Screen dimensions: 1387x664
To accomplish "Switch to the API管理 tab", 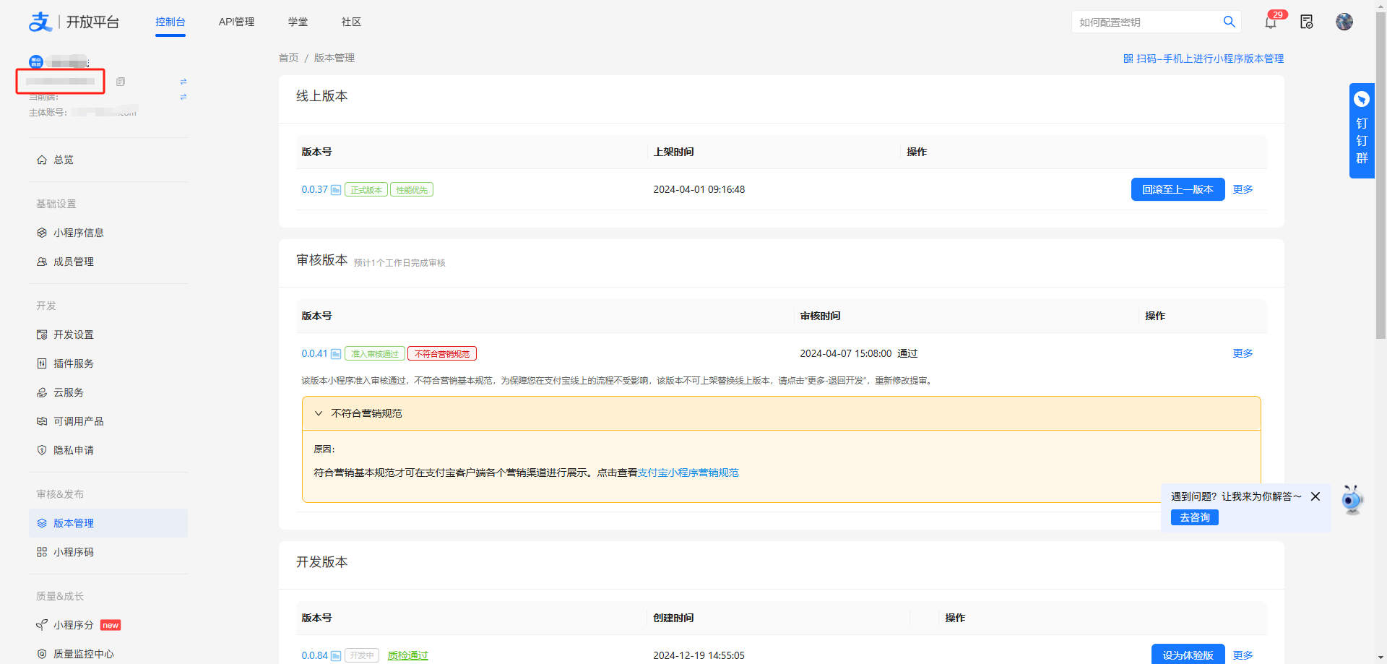I will [x=236, y=22].
